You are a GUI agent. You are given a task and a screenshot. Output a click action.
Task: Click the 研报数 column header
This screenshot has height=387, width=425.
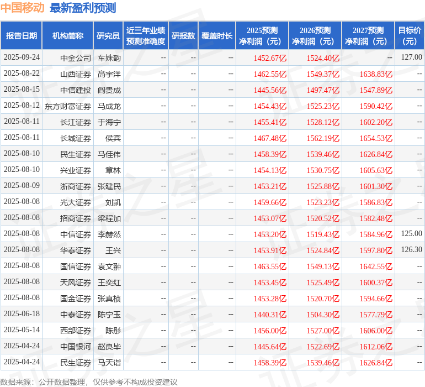[x=183, y=36]
